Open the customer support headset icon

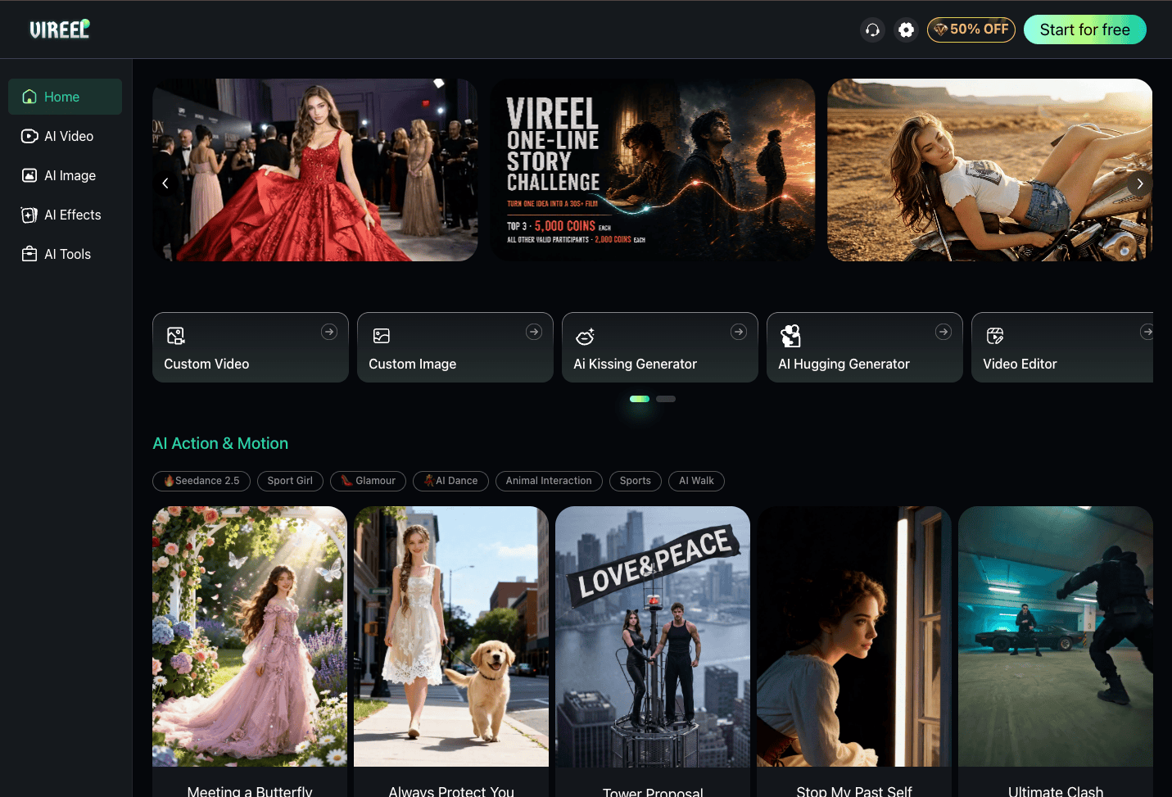coord(873,29)
